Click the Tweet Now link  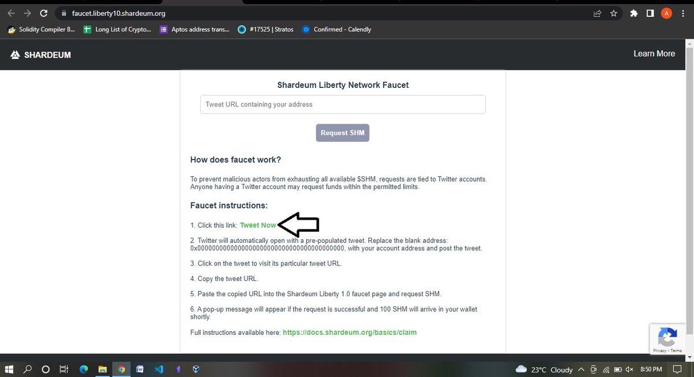[x=258, y=226]
